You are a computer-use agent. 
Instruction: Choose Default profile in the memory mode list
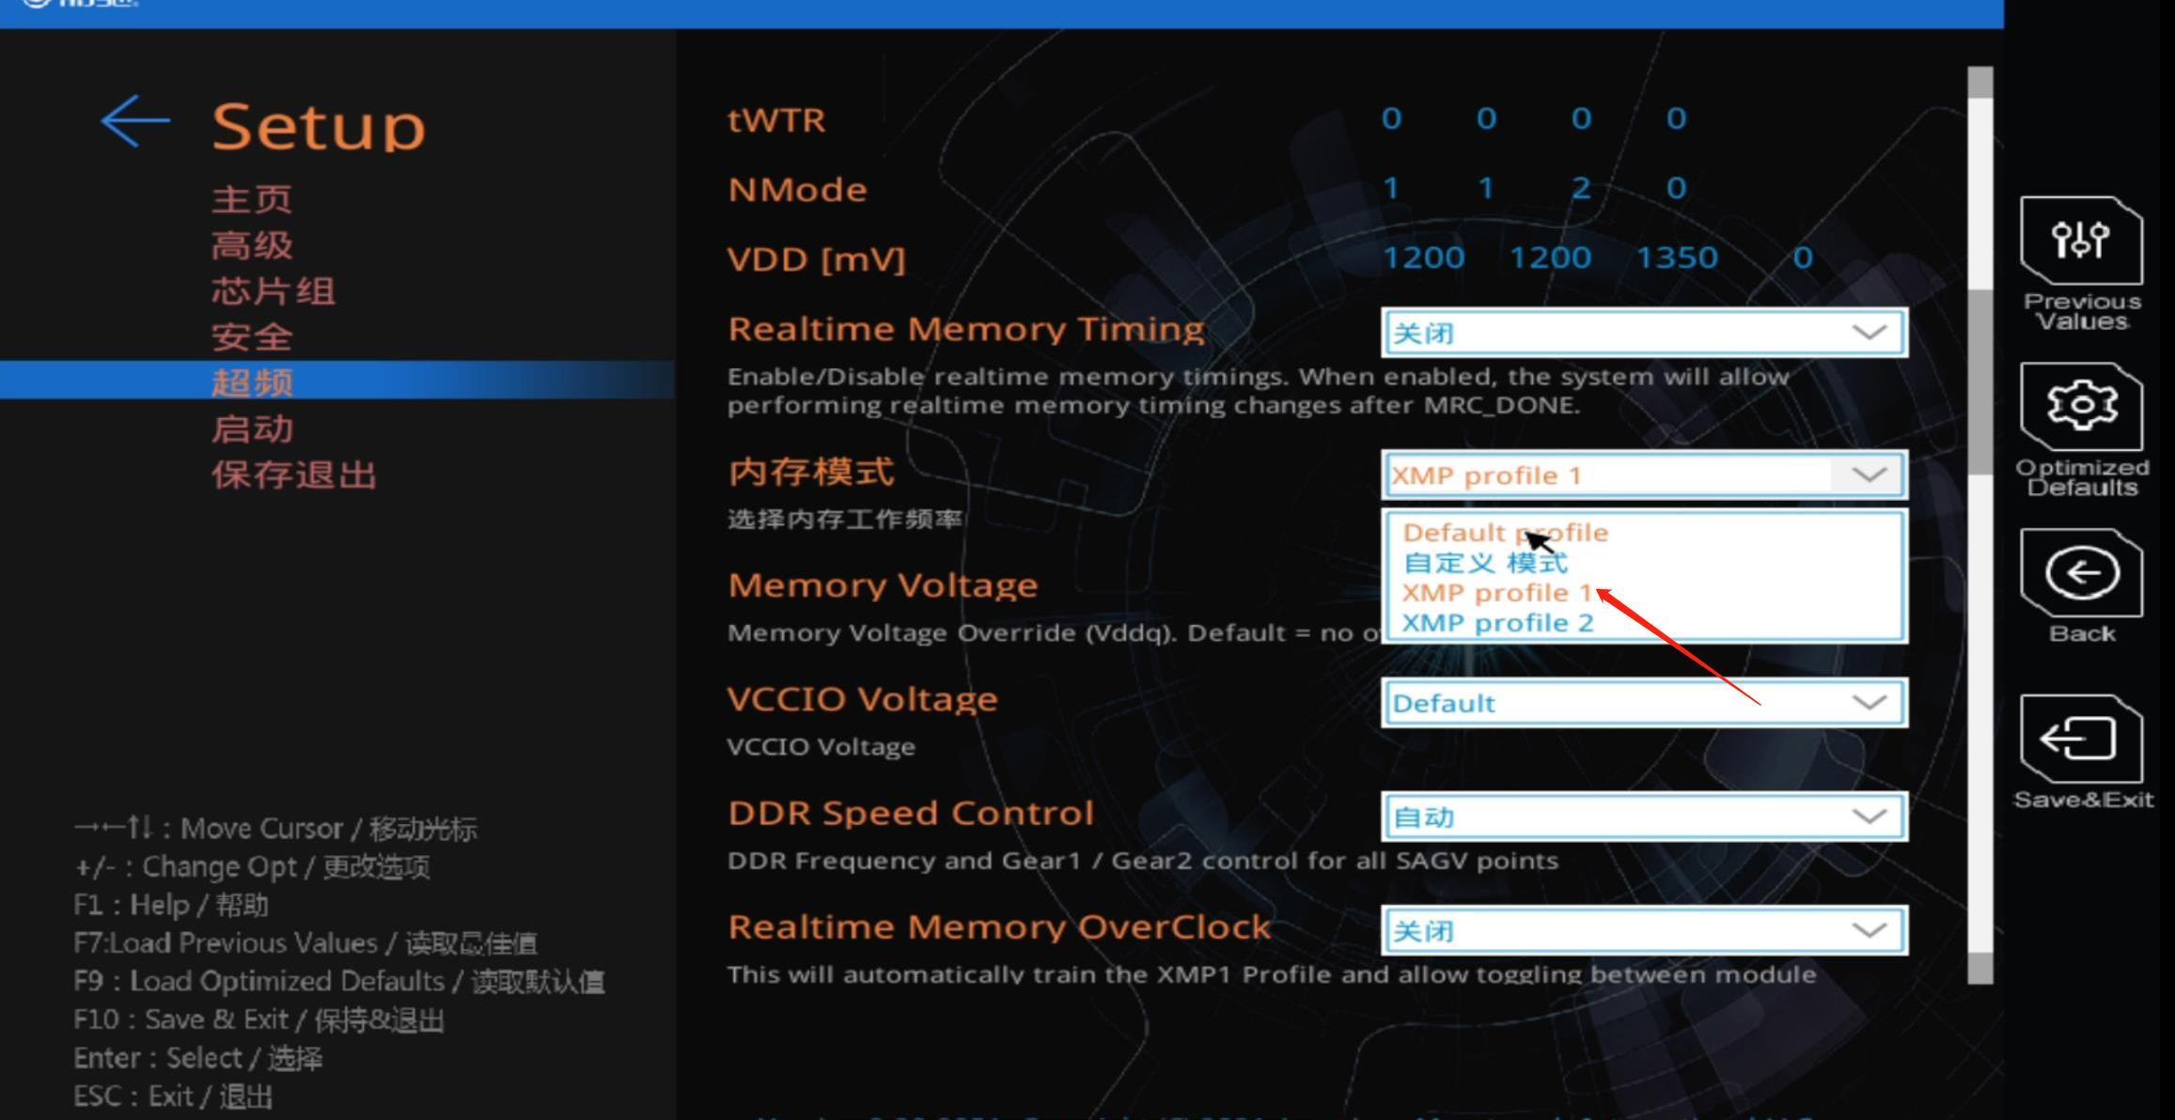tap(1505, 532)
